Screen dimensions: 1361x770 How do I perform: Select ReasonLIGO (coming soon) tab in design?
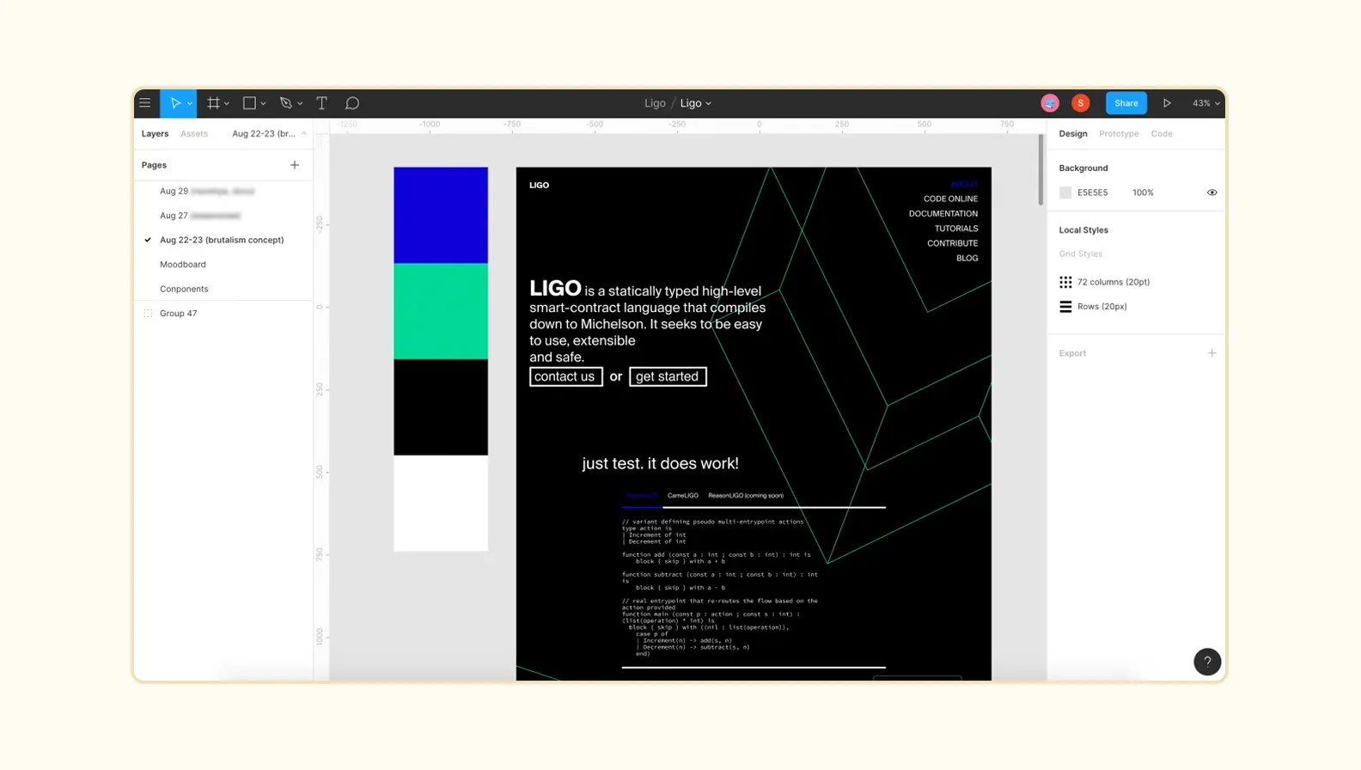click(746, 496)
